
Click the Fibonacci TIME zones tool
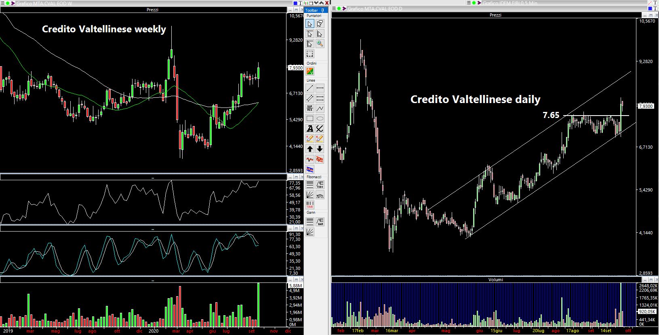(310, 204)
